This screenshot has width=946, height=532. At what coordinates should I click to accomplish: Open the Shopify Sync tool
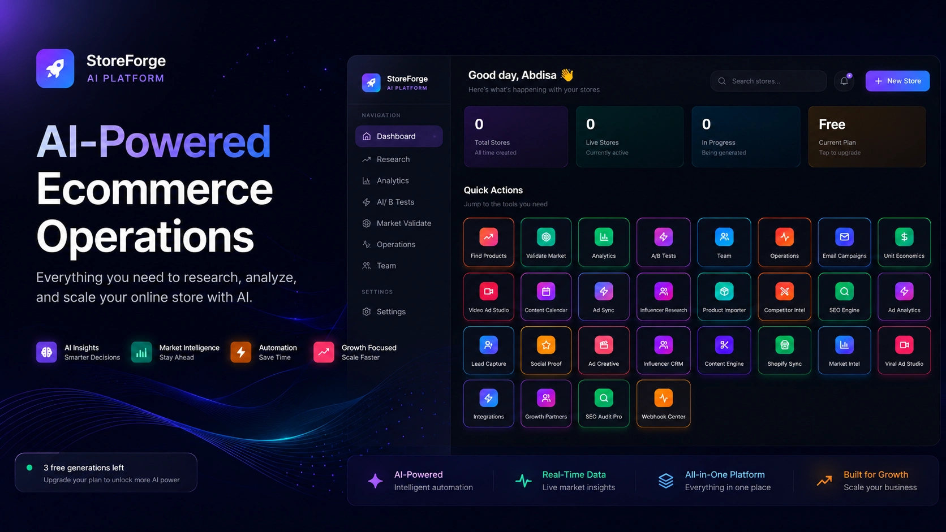point(784,351)
